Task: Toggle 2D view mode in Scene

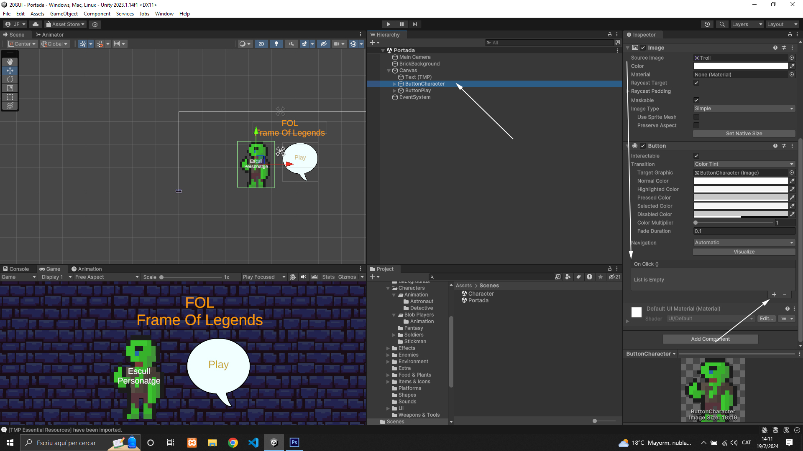Action: pyautogui.click(x=261, y=44)
